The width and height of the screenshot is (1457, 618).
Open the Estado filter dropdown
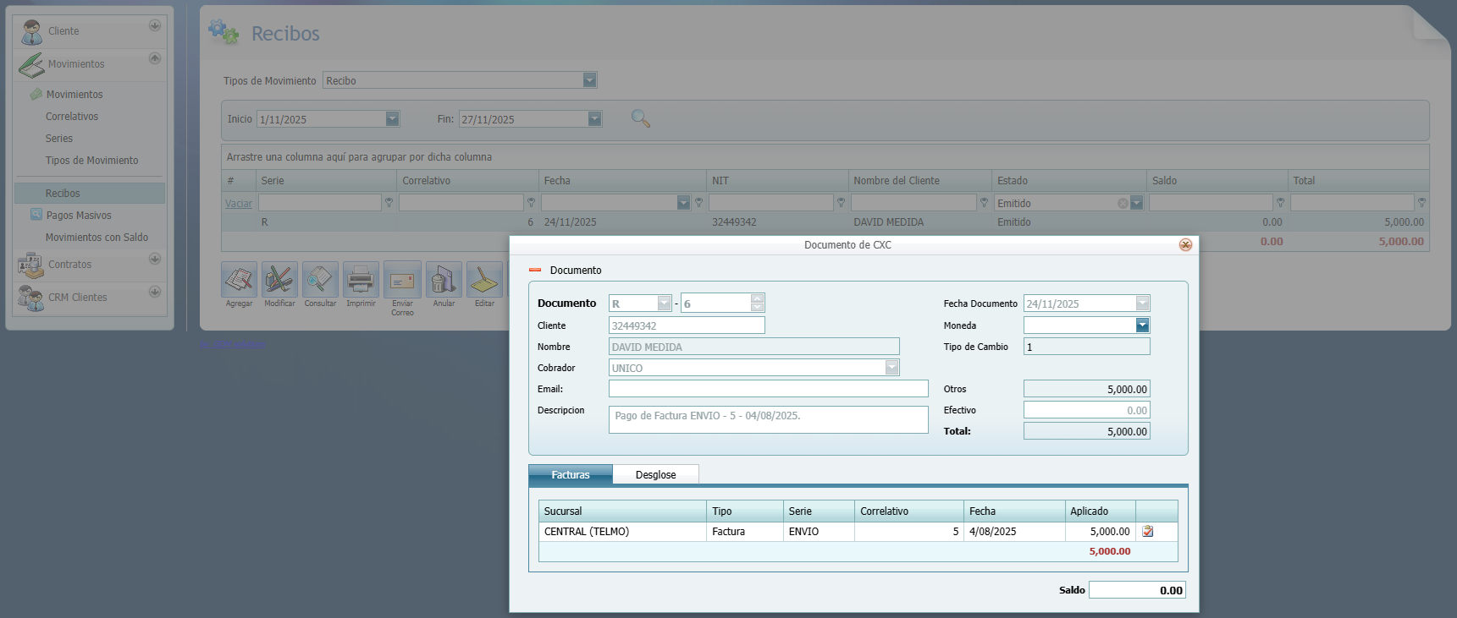click(x=1137, y=203)
